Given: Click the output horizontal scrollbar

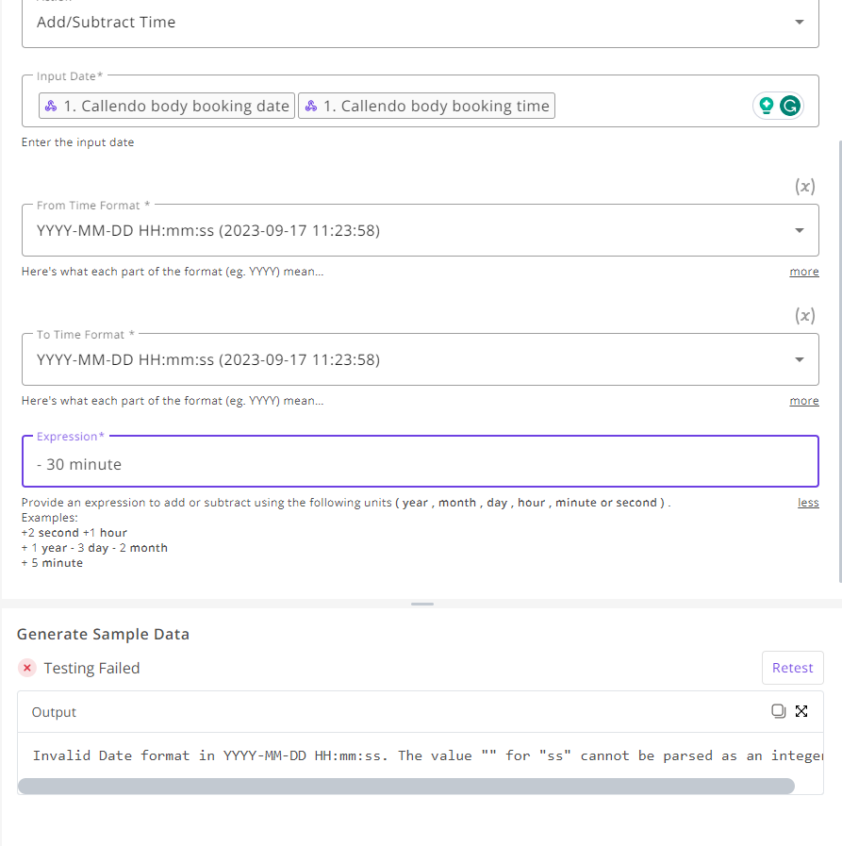Looking at the screenshot, I should [405, 787].
